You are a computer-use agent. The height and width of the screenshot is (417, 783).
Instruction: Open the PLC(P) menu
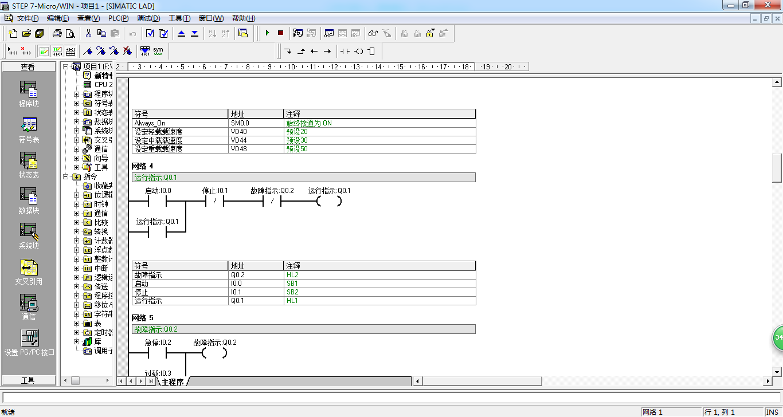coord(118,18)
